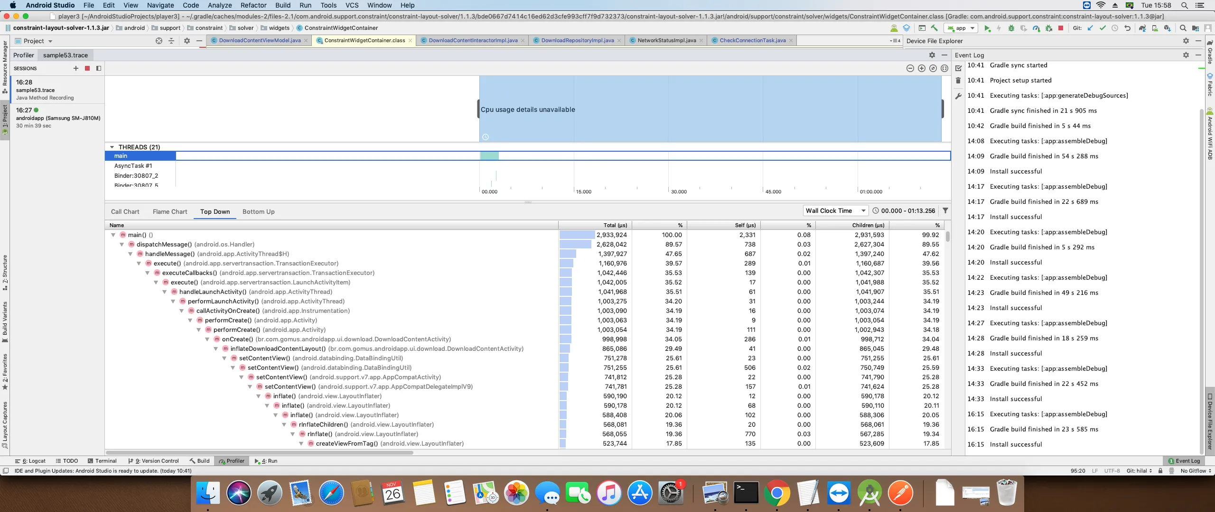Collapse the THREADS (21) section

(x=112, y=147)
